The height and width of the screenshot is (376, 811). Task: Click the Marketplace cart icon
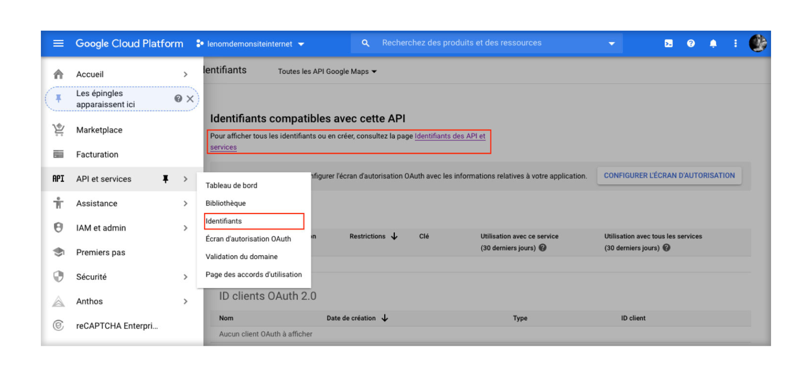click(x=59, y=130)
